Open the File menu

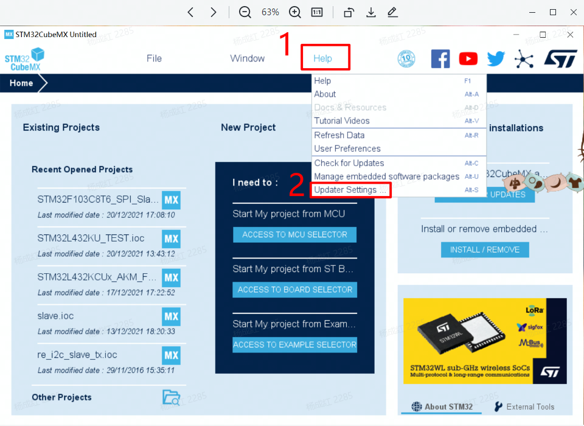tap(154, 58)
